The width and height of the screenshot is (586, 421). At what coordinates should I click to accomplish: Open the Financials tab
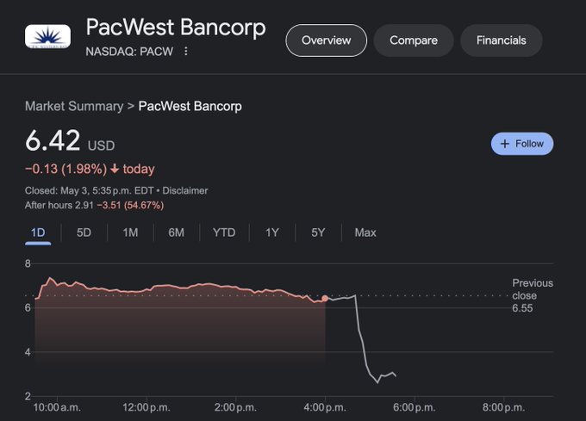[502, 40]
